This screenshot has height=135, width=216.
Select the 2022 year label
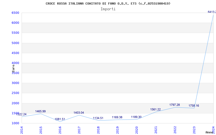point(175,130)
